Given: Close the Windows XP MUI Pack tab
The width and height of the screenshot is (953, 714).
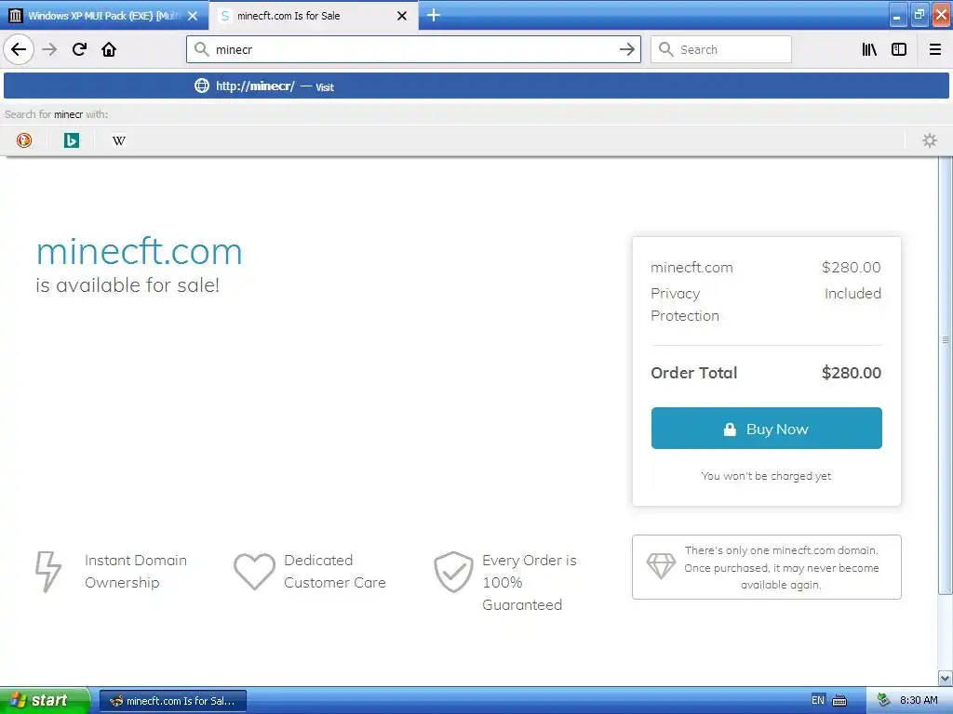Looking at the screenshot, I should click(193, 16).
